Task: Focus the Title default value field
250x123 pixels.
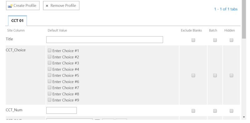Action: click(x=105, y=40)
